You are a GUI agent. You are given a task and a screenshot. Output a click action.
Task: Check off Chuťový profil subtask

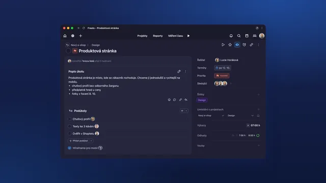(70, 119)
